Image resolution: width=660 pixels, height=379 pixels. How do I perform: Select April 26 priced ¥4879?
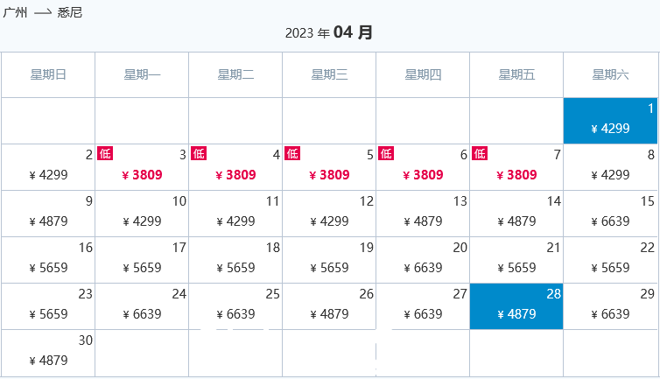point(329,306)
